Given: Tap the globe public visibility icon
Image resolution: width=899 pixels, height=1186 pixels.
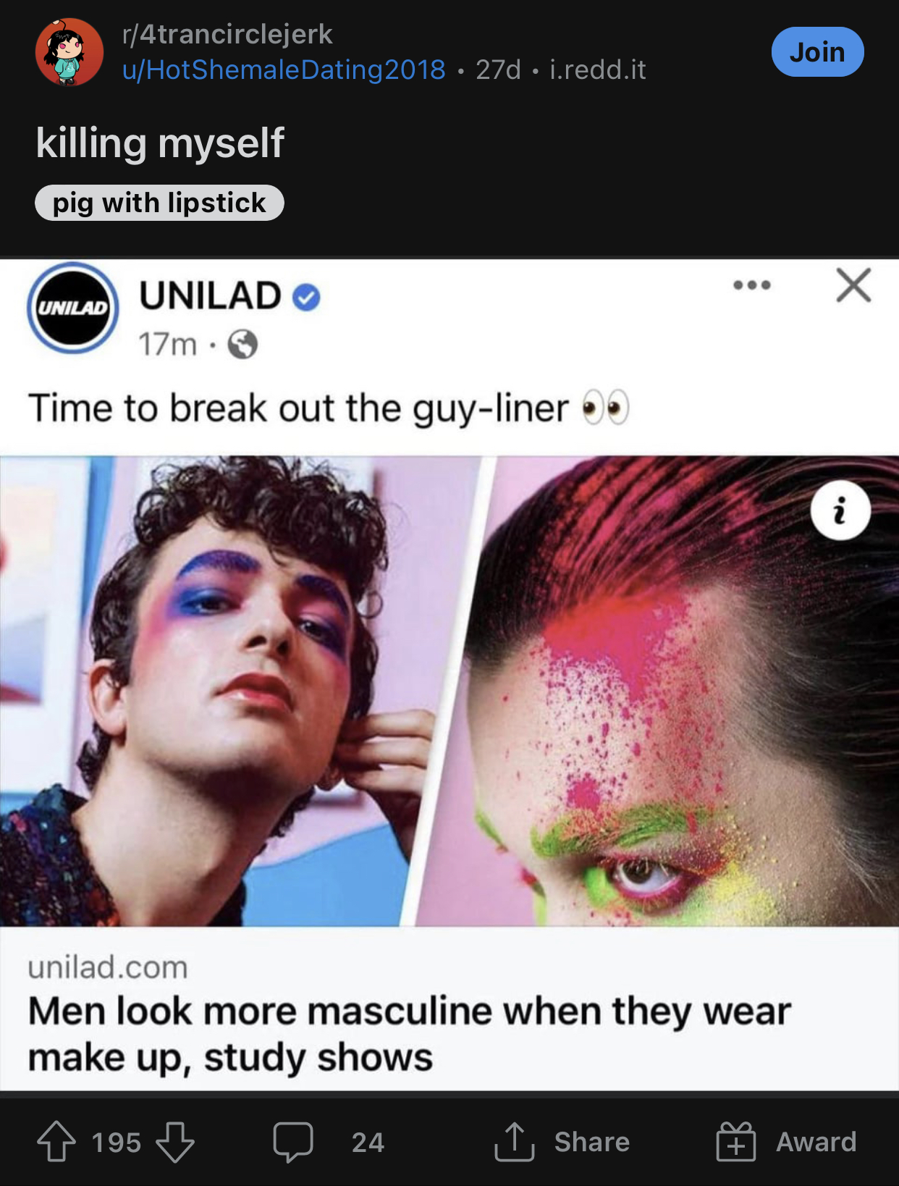Looking at the screenshot, I should tap(242, 345).
